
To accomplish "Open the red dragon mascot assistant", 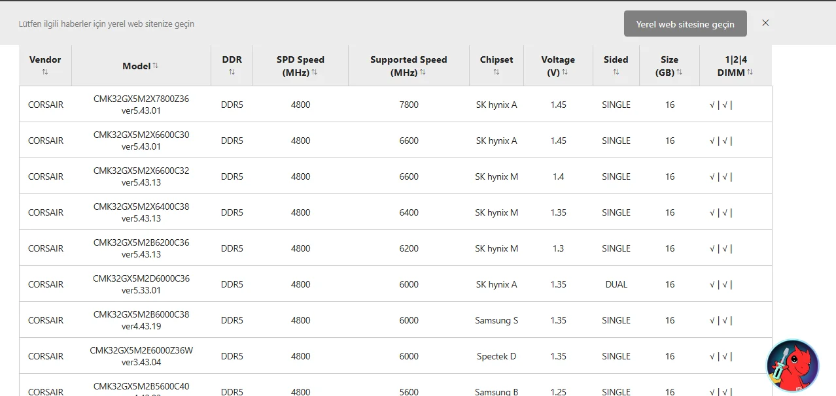I will click(792, 365).
